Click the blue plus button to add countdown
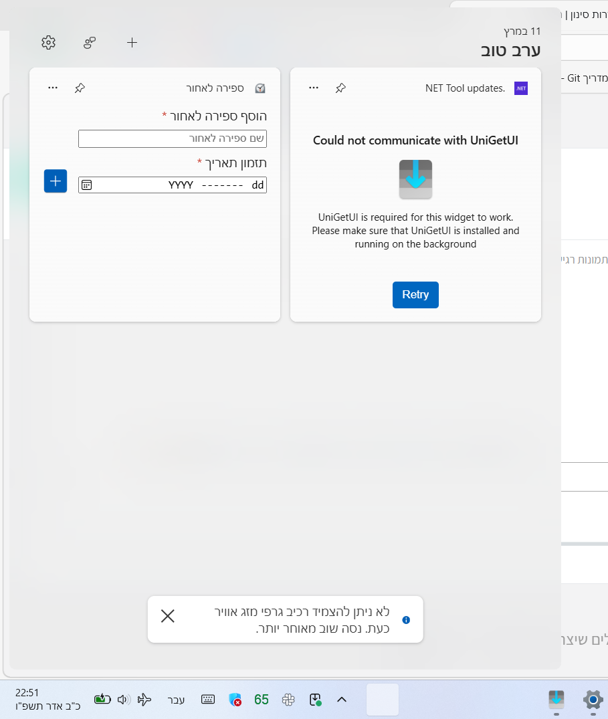 (56, 181)
